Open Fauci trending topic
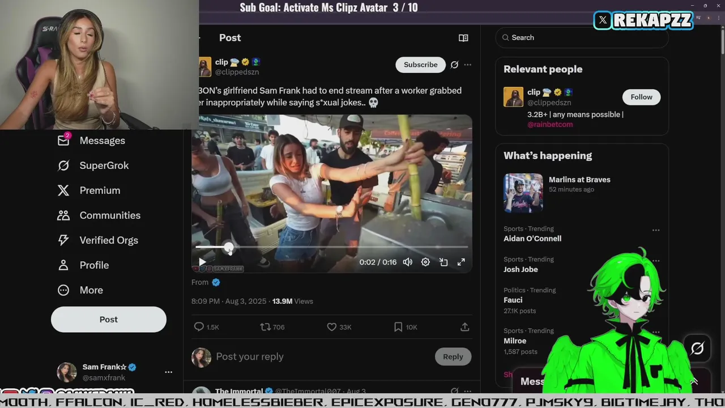Viewport: 725px width, 408px height. point(513,300)
